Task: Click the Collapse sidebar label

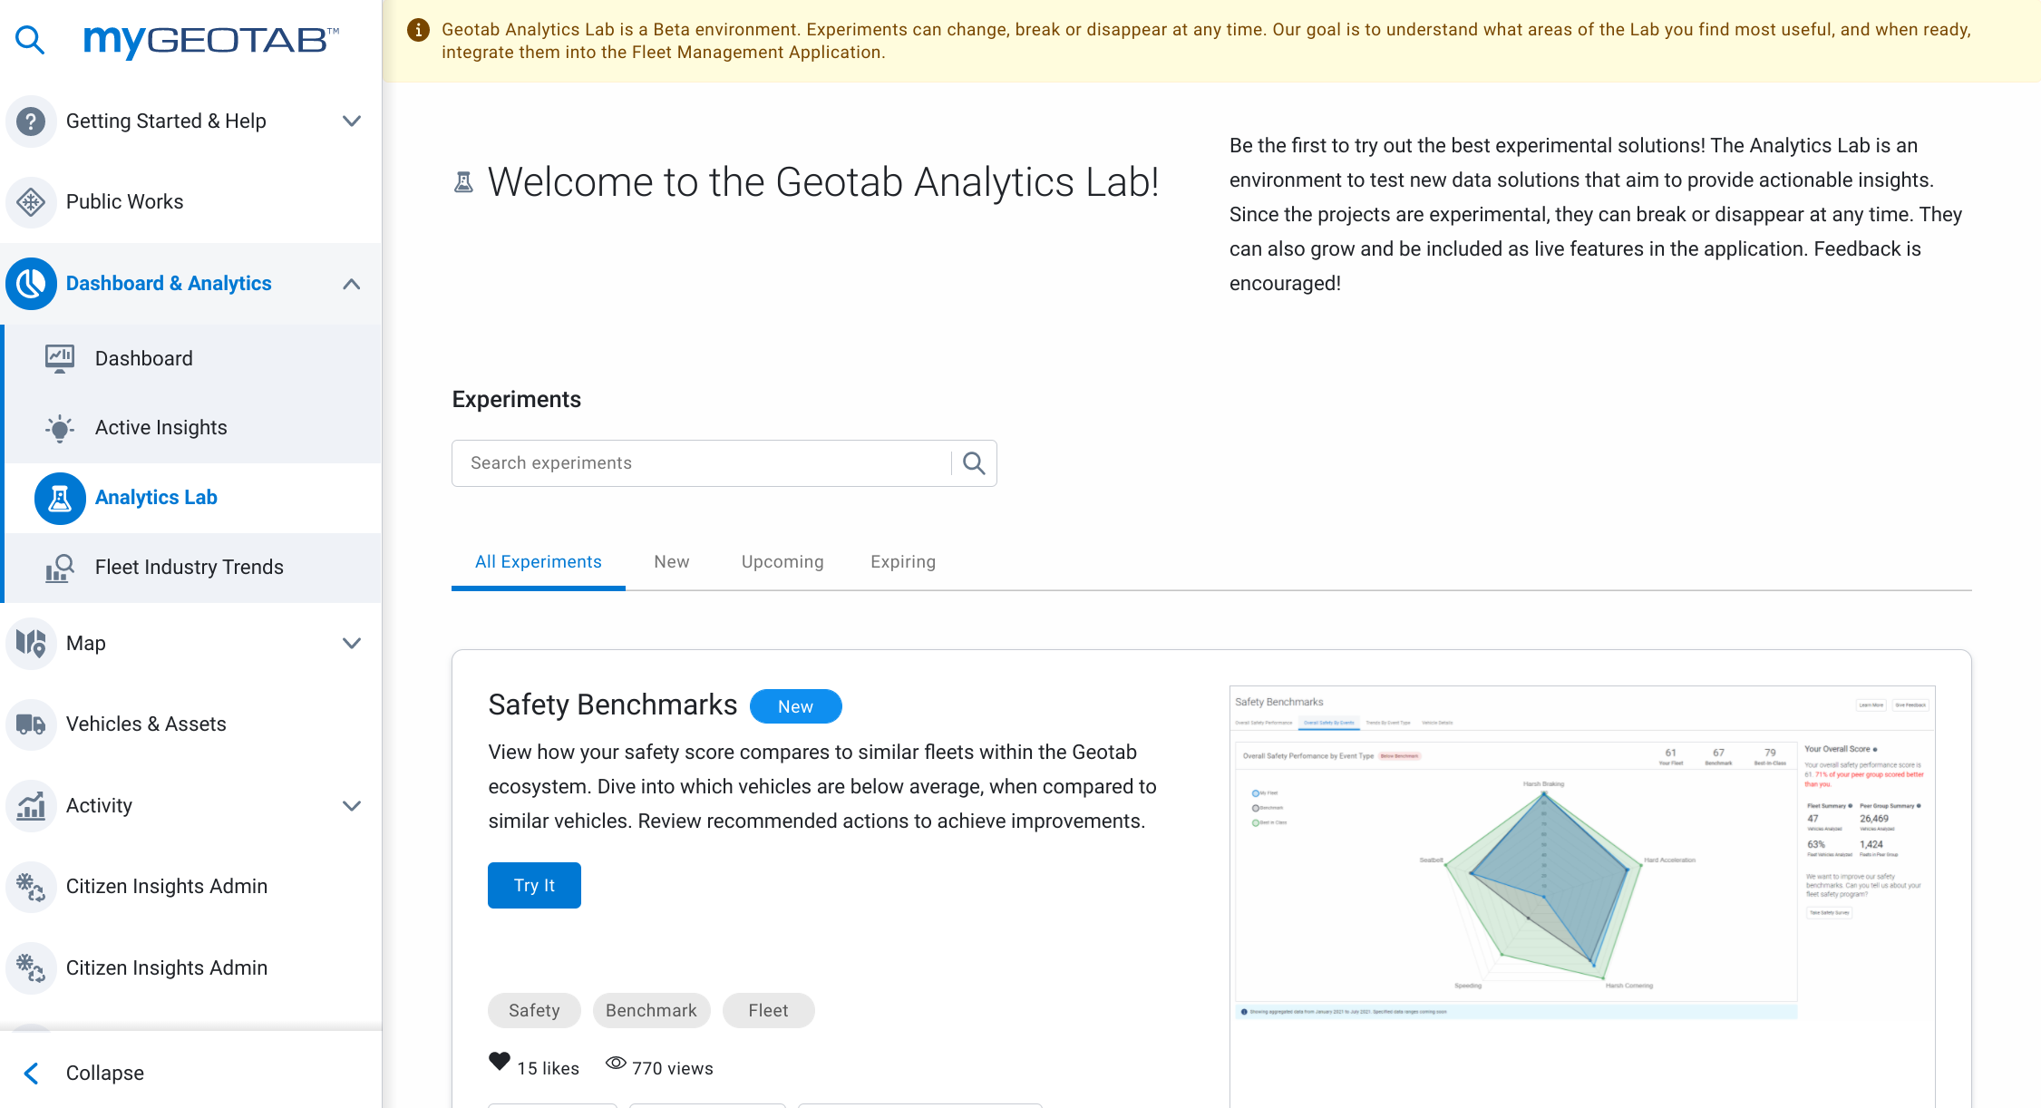Action: click(x=105, y=1074)
